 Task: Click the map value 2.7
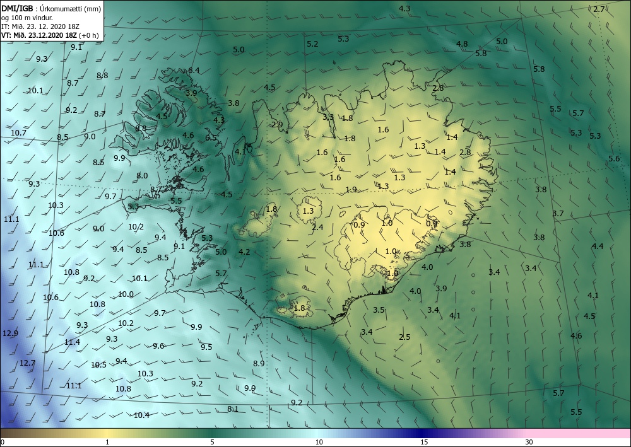click(x=599, y=9)
